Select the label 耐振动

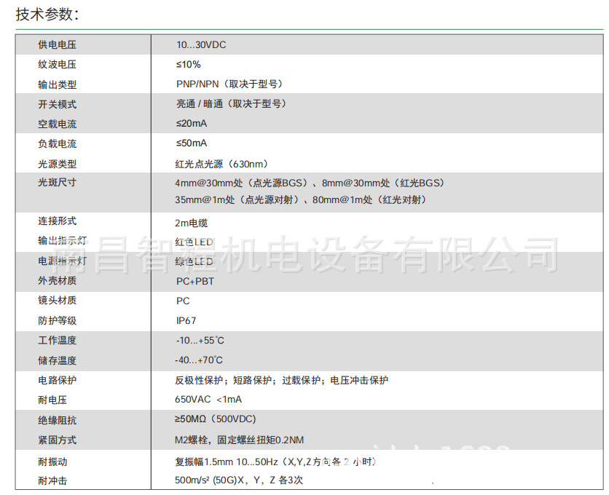pyautogui.click(x=52, y=462)
